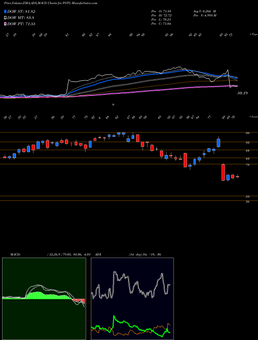Click the MACD (12,26,9) parameter values

pyautogui.click(x=69, y=254)
